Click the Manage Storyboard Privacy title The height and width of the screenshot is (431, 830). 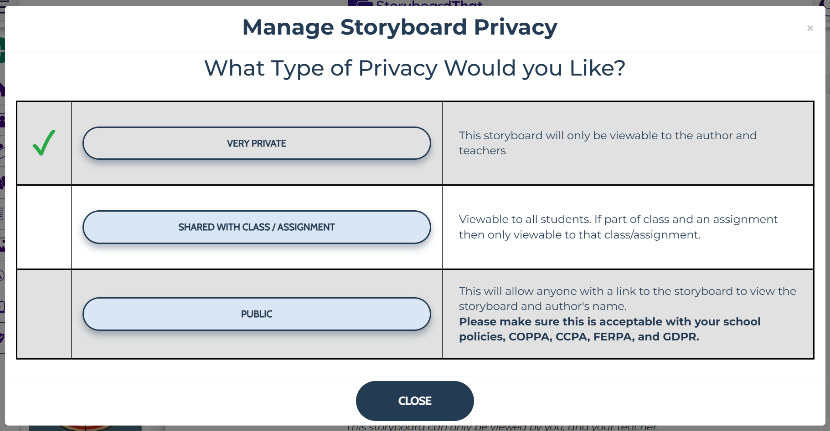(400, 27)
